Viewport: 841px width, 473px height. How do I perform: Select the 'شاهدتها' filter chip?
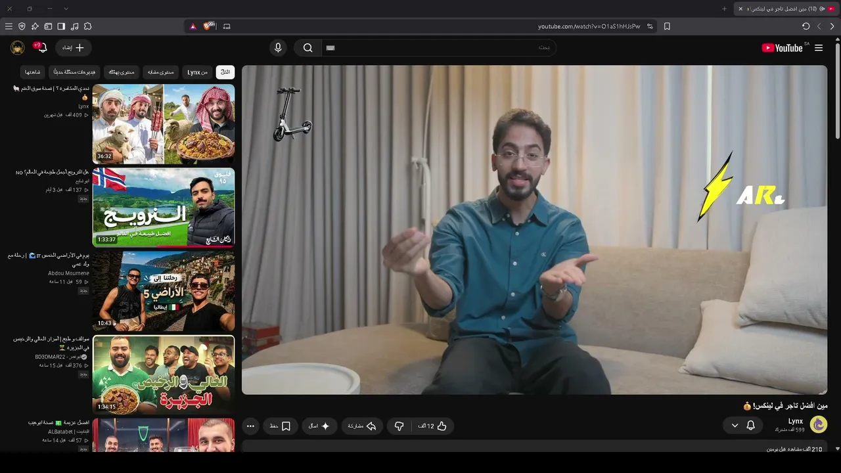(x=33, y=72)
